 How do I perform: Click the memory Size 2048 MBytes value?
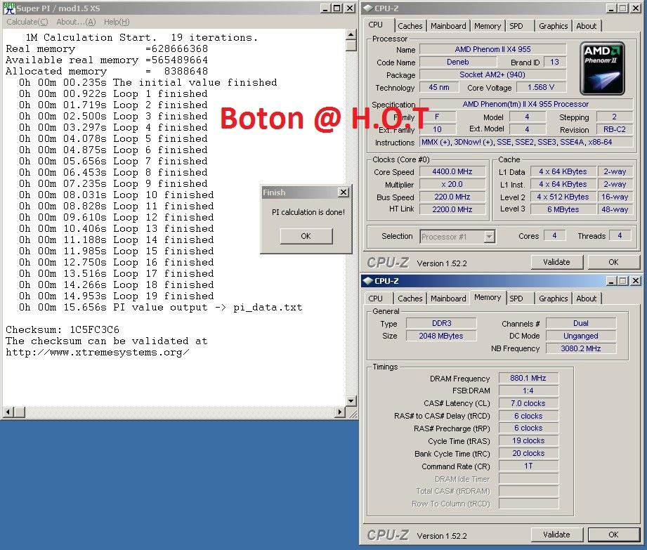[x=441, y=336]
